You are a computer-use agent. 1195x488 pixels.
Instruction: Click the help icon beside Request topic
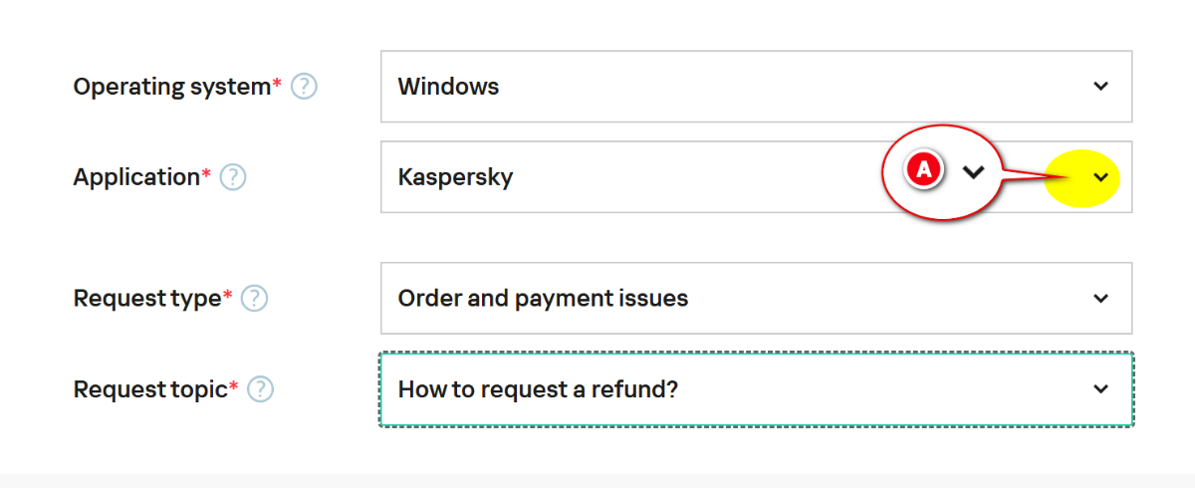pos(261,389)
